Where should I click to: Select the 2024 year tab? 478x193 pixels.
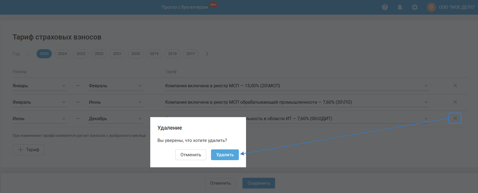click(63, 54)
